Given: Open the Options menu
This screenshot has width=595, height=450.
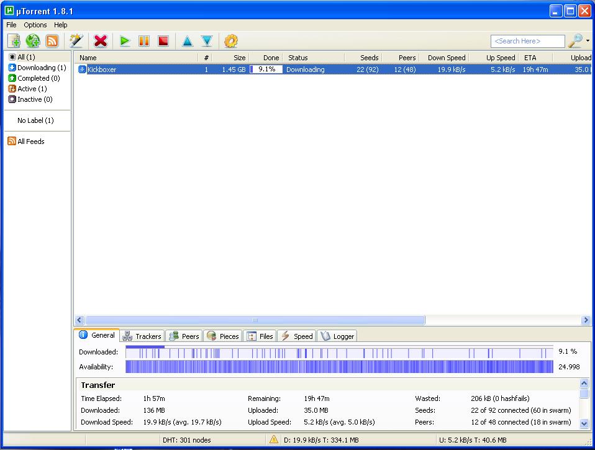Looking at the screenshot, I should tap(35, 25).
